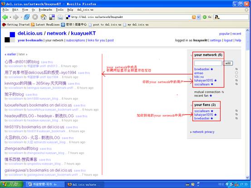251x188 pixels.
Task: Click the Firefox throbber icon at menu bar end
Action: click(x=246, y=10)
